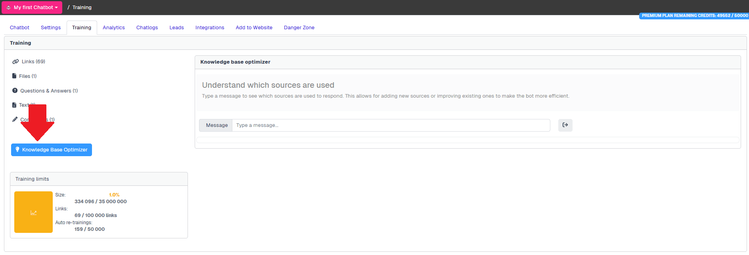Go to the Settings tab
Viewport: 749px width, 255px height.
click(51, 28)
